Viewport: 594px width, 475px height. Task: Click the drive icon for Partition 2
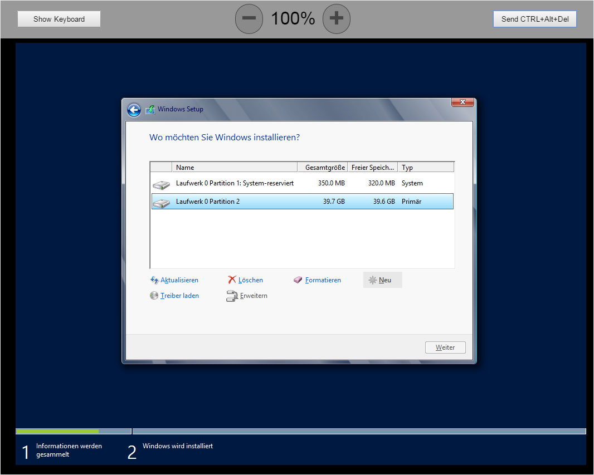[162, 203]
